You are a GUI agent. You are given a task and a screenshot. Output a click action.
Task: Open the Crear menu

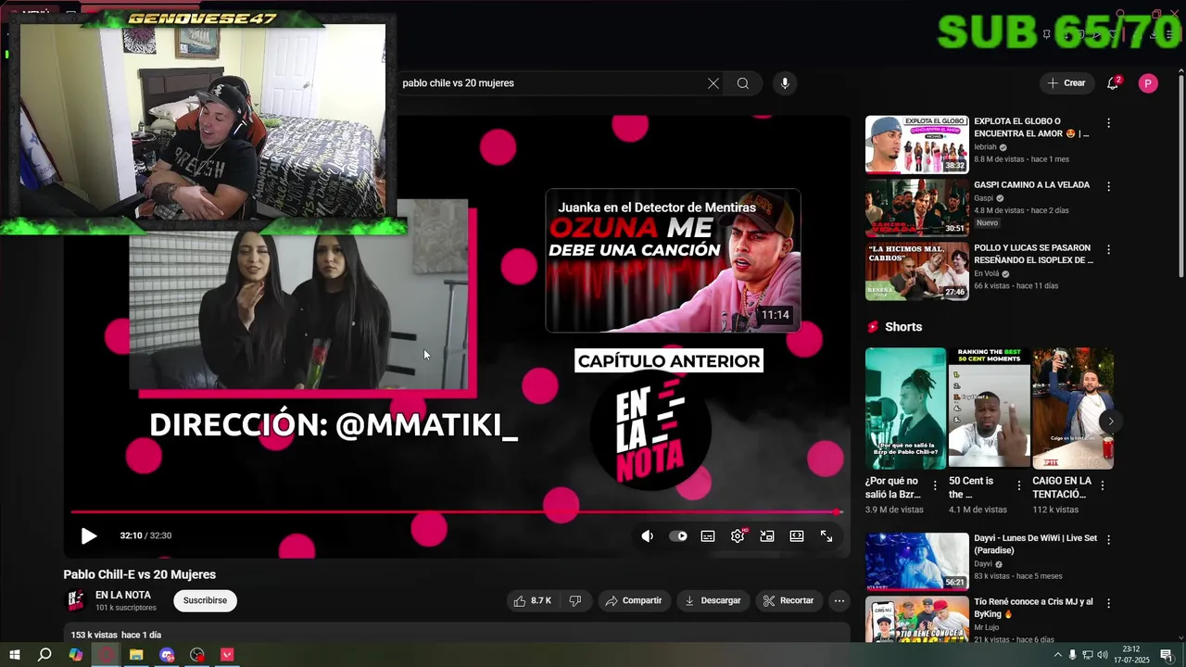tap(1066, 83)
